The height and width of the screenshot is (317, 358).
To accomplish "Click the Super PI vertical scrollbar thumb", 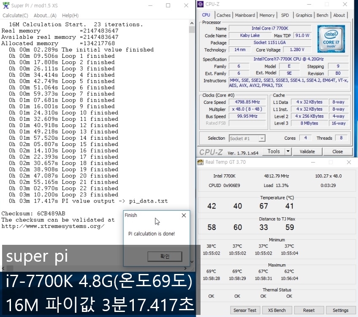I will pyautogui.click(x=192, y=30).
